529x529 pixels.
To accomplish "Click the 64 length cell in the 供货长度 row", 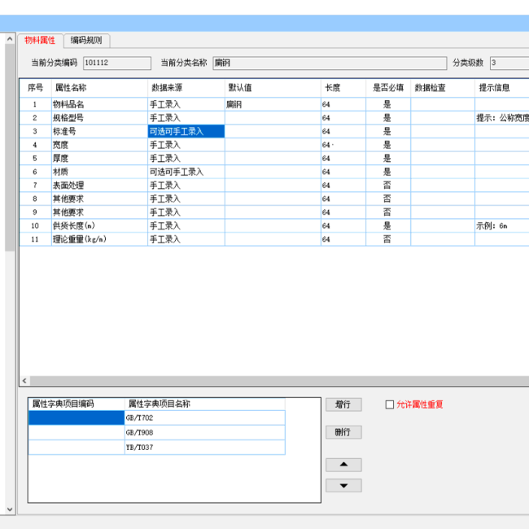I will (343, 225).
